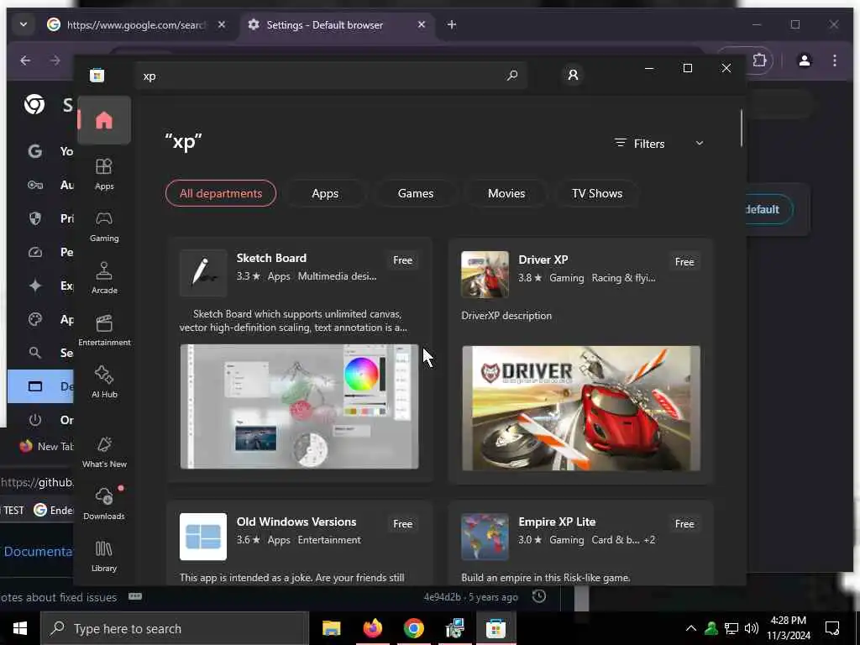The height and width of the screenshot is (645, 860).
Task: Open Chrome extensions puzzle icon
Action: (x=759, y=60)
